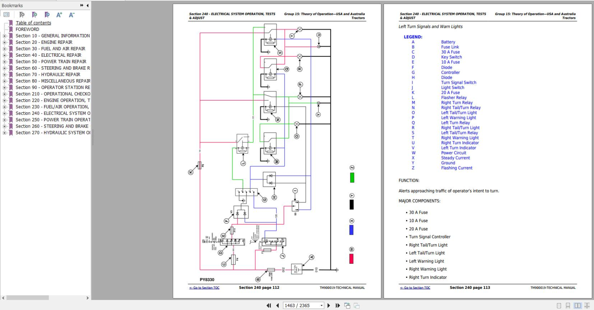
Task: Open Table of contents bookmark
Action: pos(33,23)
